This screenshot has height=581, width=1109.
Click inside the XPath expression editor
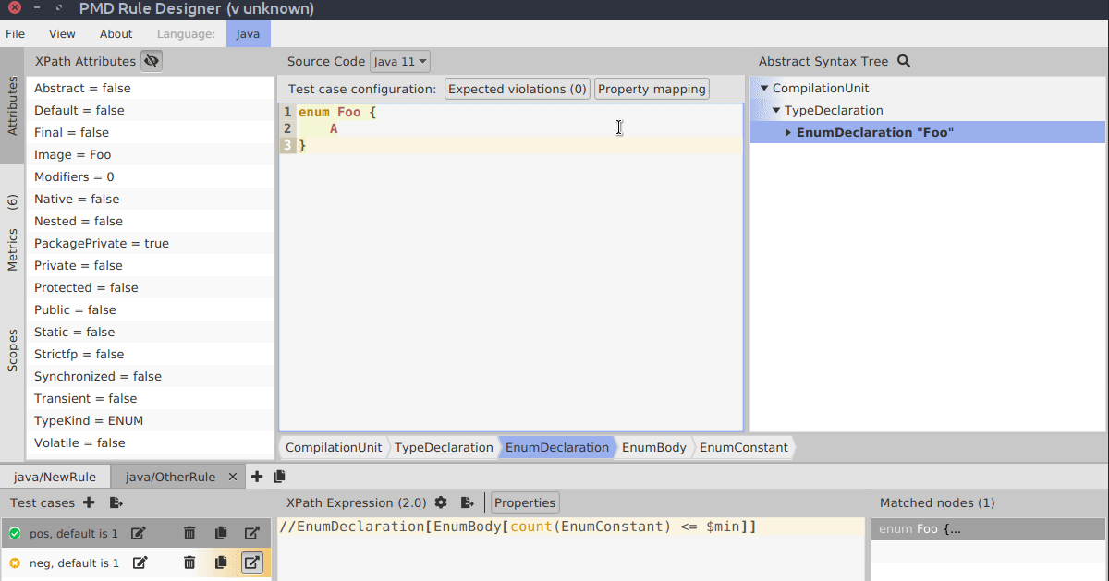point(572,549)
